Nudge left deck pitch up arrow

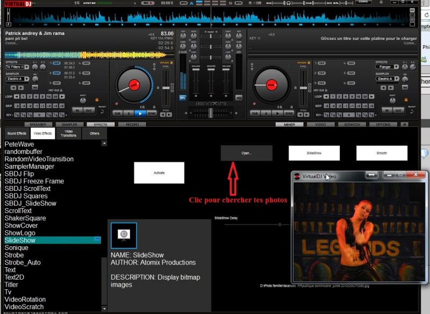tap(169, 115)
